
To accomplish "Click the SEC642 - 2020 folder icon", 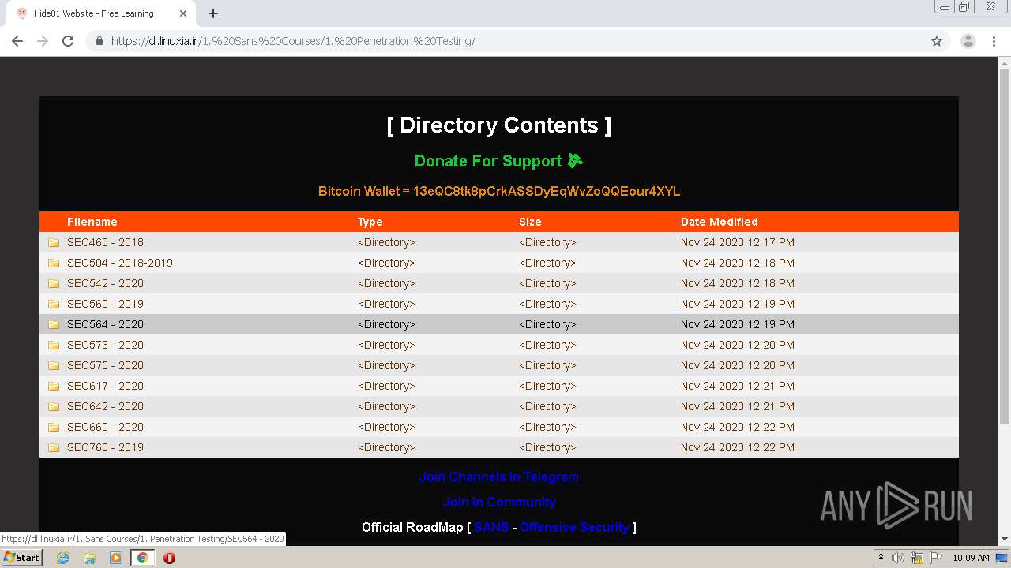I will coord(54,406).
